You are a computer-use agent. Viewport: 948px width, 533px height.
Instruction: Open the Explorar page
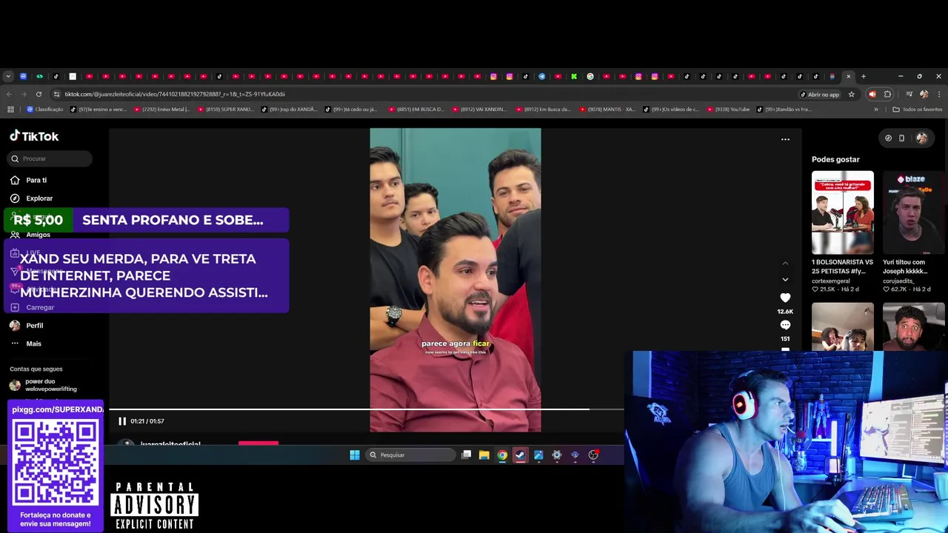pos(39,198)
